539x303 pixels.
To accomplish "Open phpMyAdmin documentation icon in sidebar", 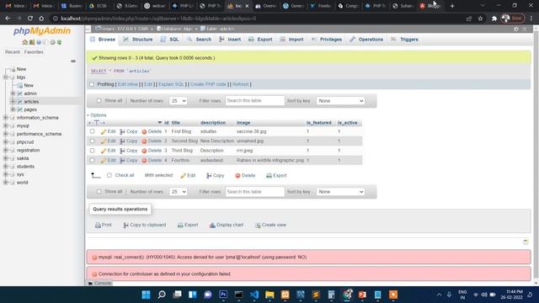I will pyautogui.click(x=39, y=42).
